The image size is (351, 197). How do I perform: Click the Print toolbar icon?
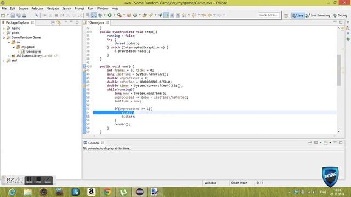pyautogui.click(x=24, y=15)
